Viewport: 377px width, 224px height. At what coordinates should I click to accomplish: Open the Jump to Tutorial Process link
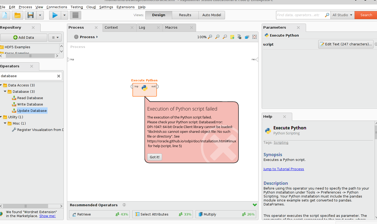[x=284, y=169]
